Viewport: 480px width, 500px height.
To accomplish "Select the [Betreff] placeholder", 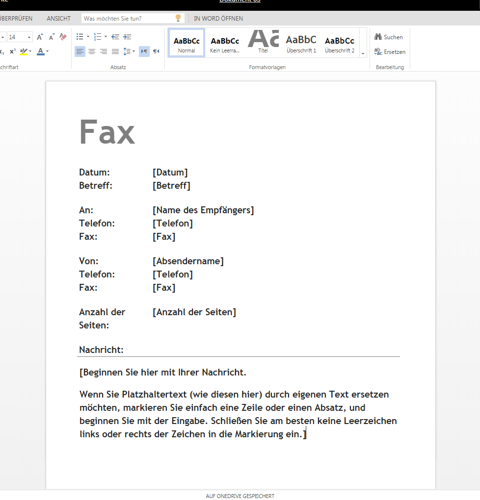I will (171, 186).
